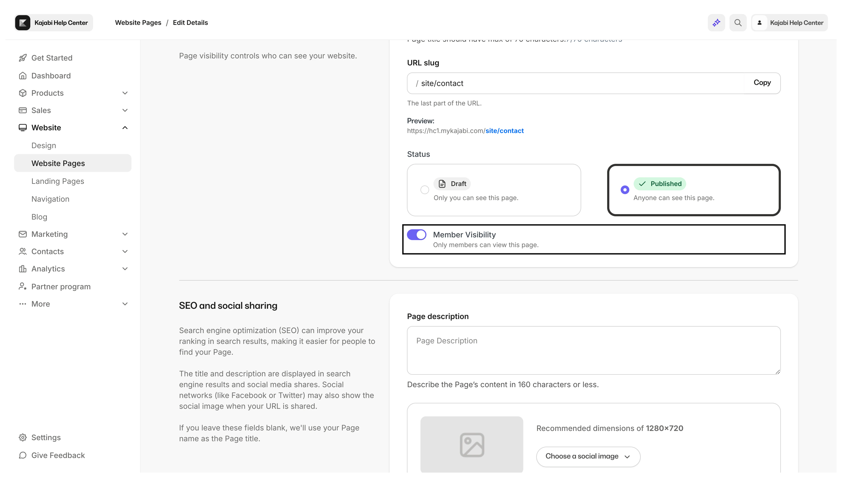Open Partner program sidebar item
842x478 pixels.
[61, 287]
